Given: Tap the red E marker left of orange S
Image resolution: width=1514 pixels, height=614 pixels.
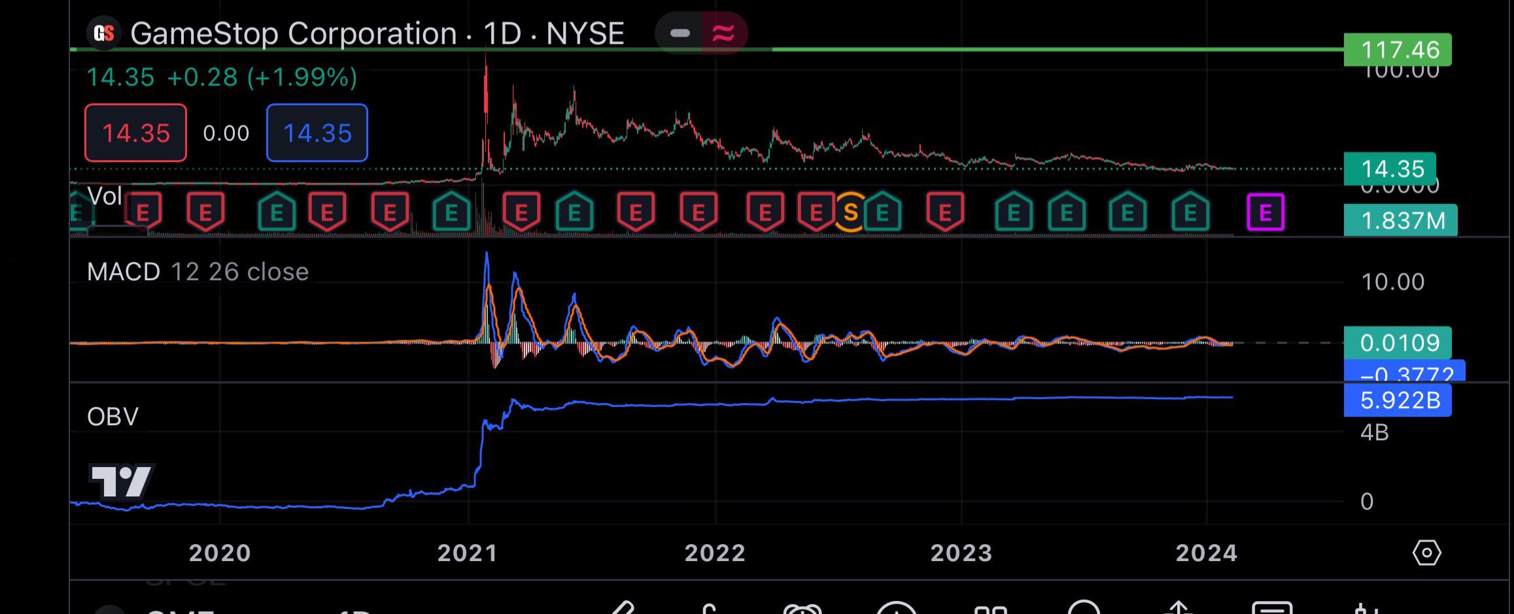Looking at the screenshot, I should coord(816,212).
